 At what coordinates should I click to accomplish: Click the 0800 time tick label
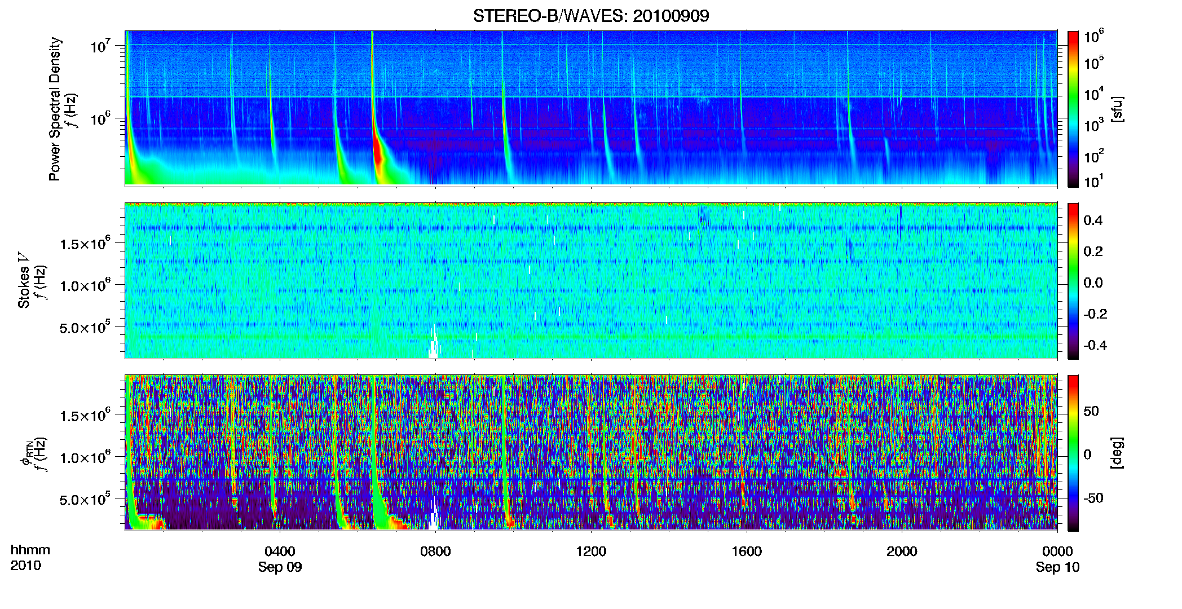coord(435,551)
